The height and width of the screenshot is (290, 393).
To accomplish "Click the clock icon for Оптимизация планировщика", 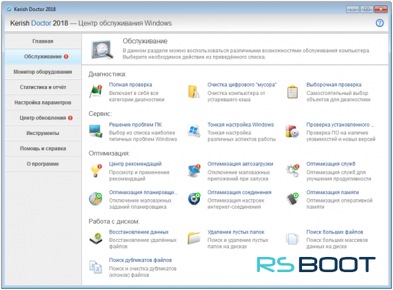I will [x=96, y=199].
